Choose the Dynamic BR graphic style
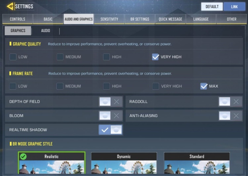248x176 pixels. pos(124,163)
